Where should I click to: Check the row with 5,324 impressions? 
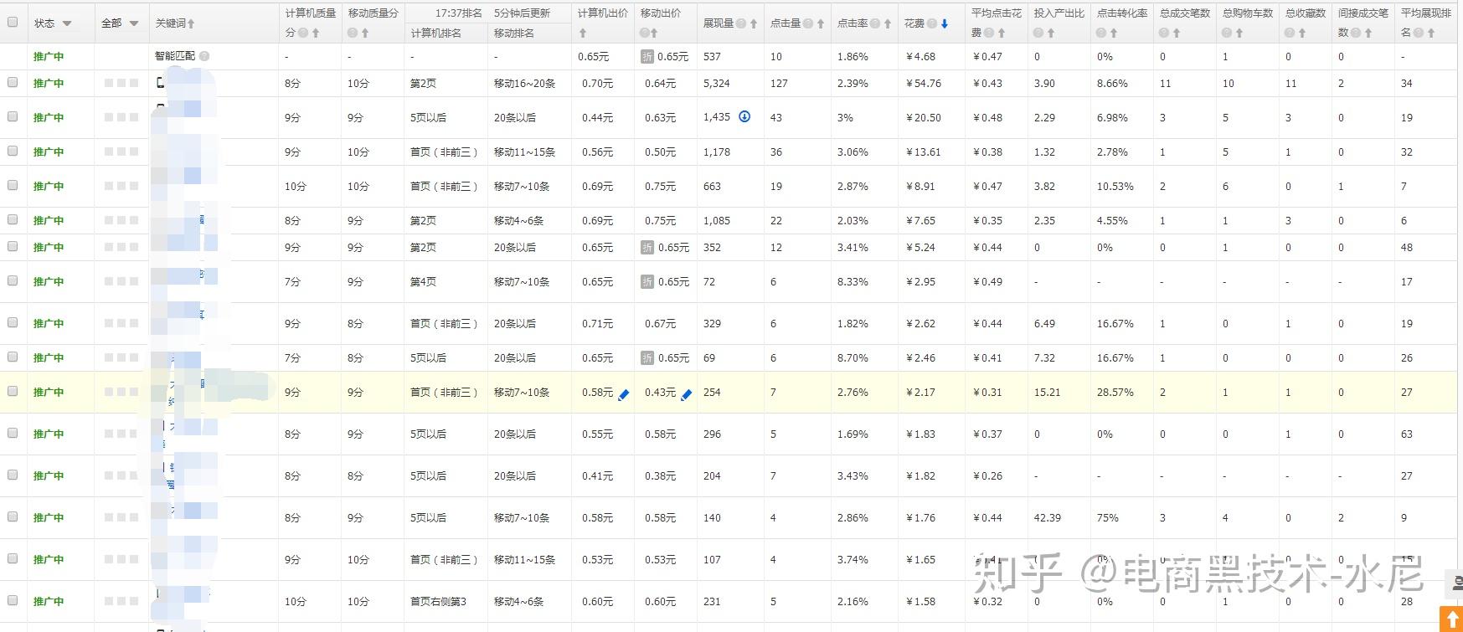(13, 82)
